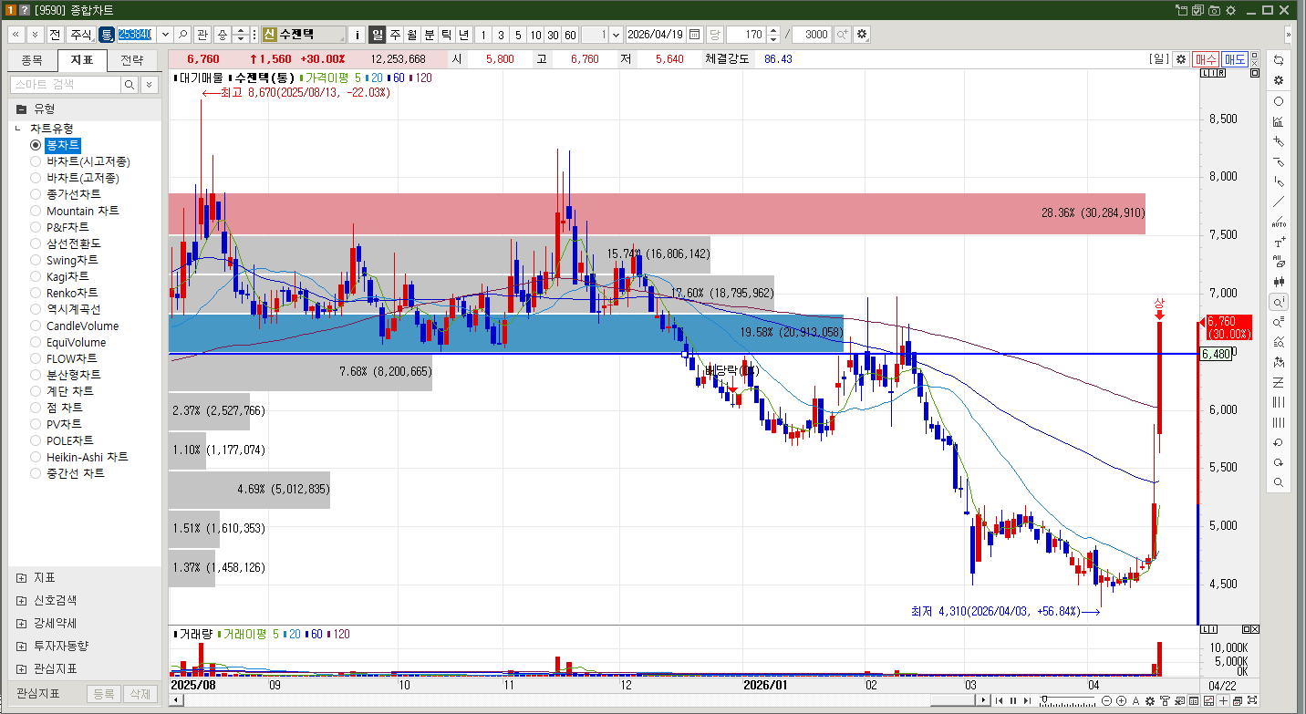The height and width of the screenshot is (714, 1306).
Task: Focus the 스마트 검색 search field
Action: coord(66,85)
